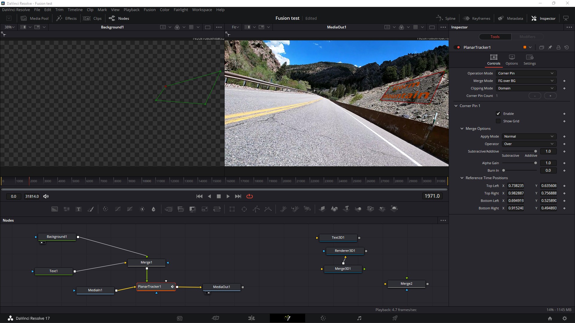Screen dimensions: 575x323
Task: Lock the PlanarTracker1 tool
Action: pyautogui.click(x=558, y=47)
